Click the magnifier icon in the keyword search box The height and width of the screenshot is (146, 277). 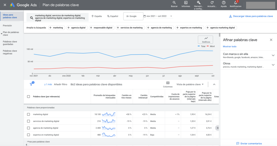tap(32, 18)
